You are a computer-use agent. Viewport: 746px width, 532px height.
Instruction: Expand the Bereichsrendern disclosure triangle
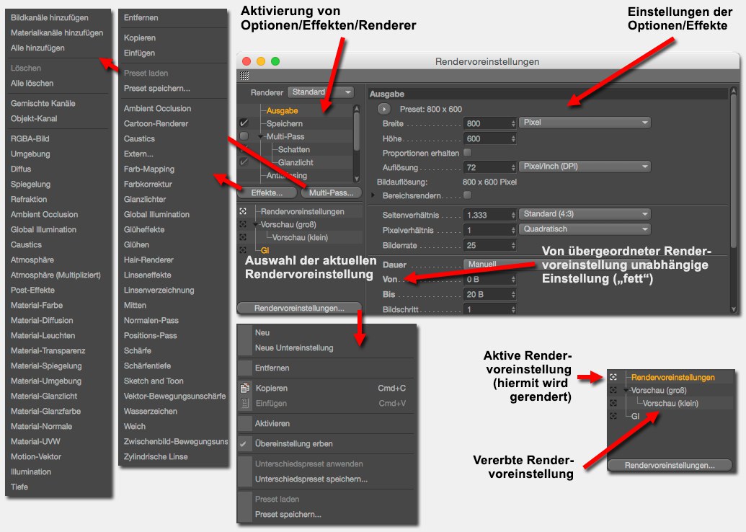point(373,195)
